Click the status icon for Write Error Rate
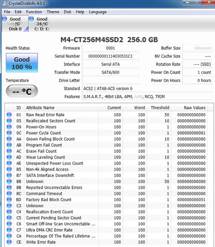This screenshot has width=215, height=247. pos(9,242)
